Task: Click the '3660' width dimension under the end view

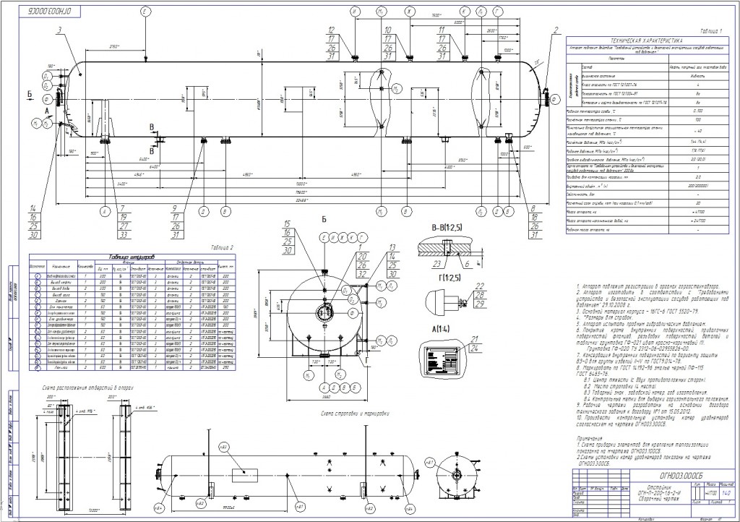Action: (326, 398)
